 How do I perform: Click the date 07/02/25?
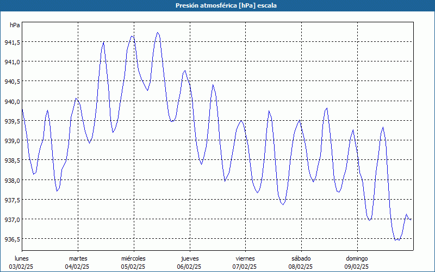(x=244, y=267)
